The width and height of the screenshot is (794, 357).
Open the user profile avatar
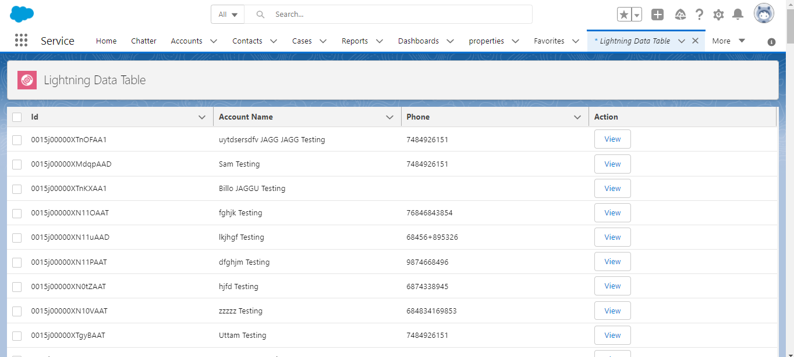click(763, 13)
